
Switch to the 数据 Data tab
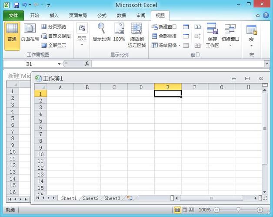click(x=121, y=16)
